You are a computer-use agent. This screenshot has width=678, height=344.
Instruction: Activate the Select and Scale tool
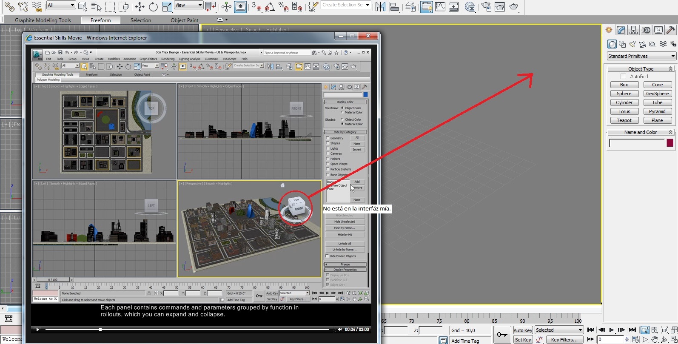point(167,6)
